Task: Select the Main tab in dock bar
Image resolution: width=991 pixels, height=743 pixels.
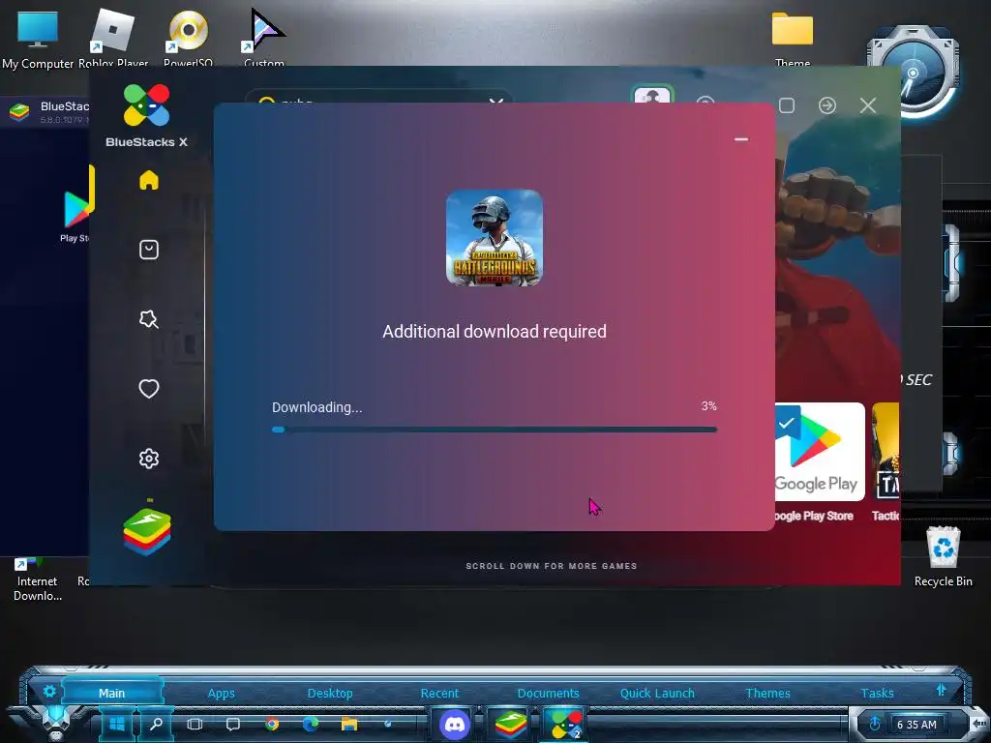Action: tap(112, 693)
